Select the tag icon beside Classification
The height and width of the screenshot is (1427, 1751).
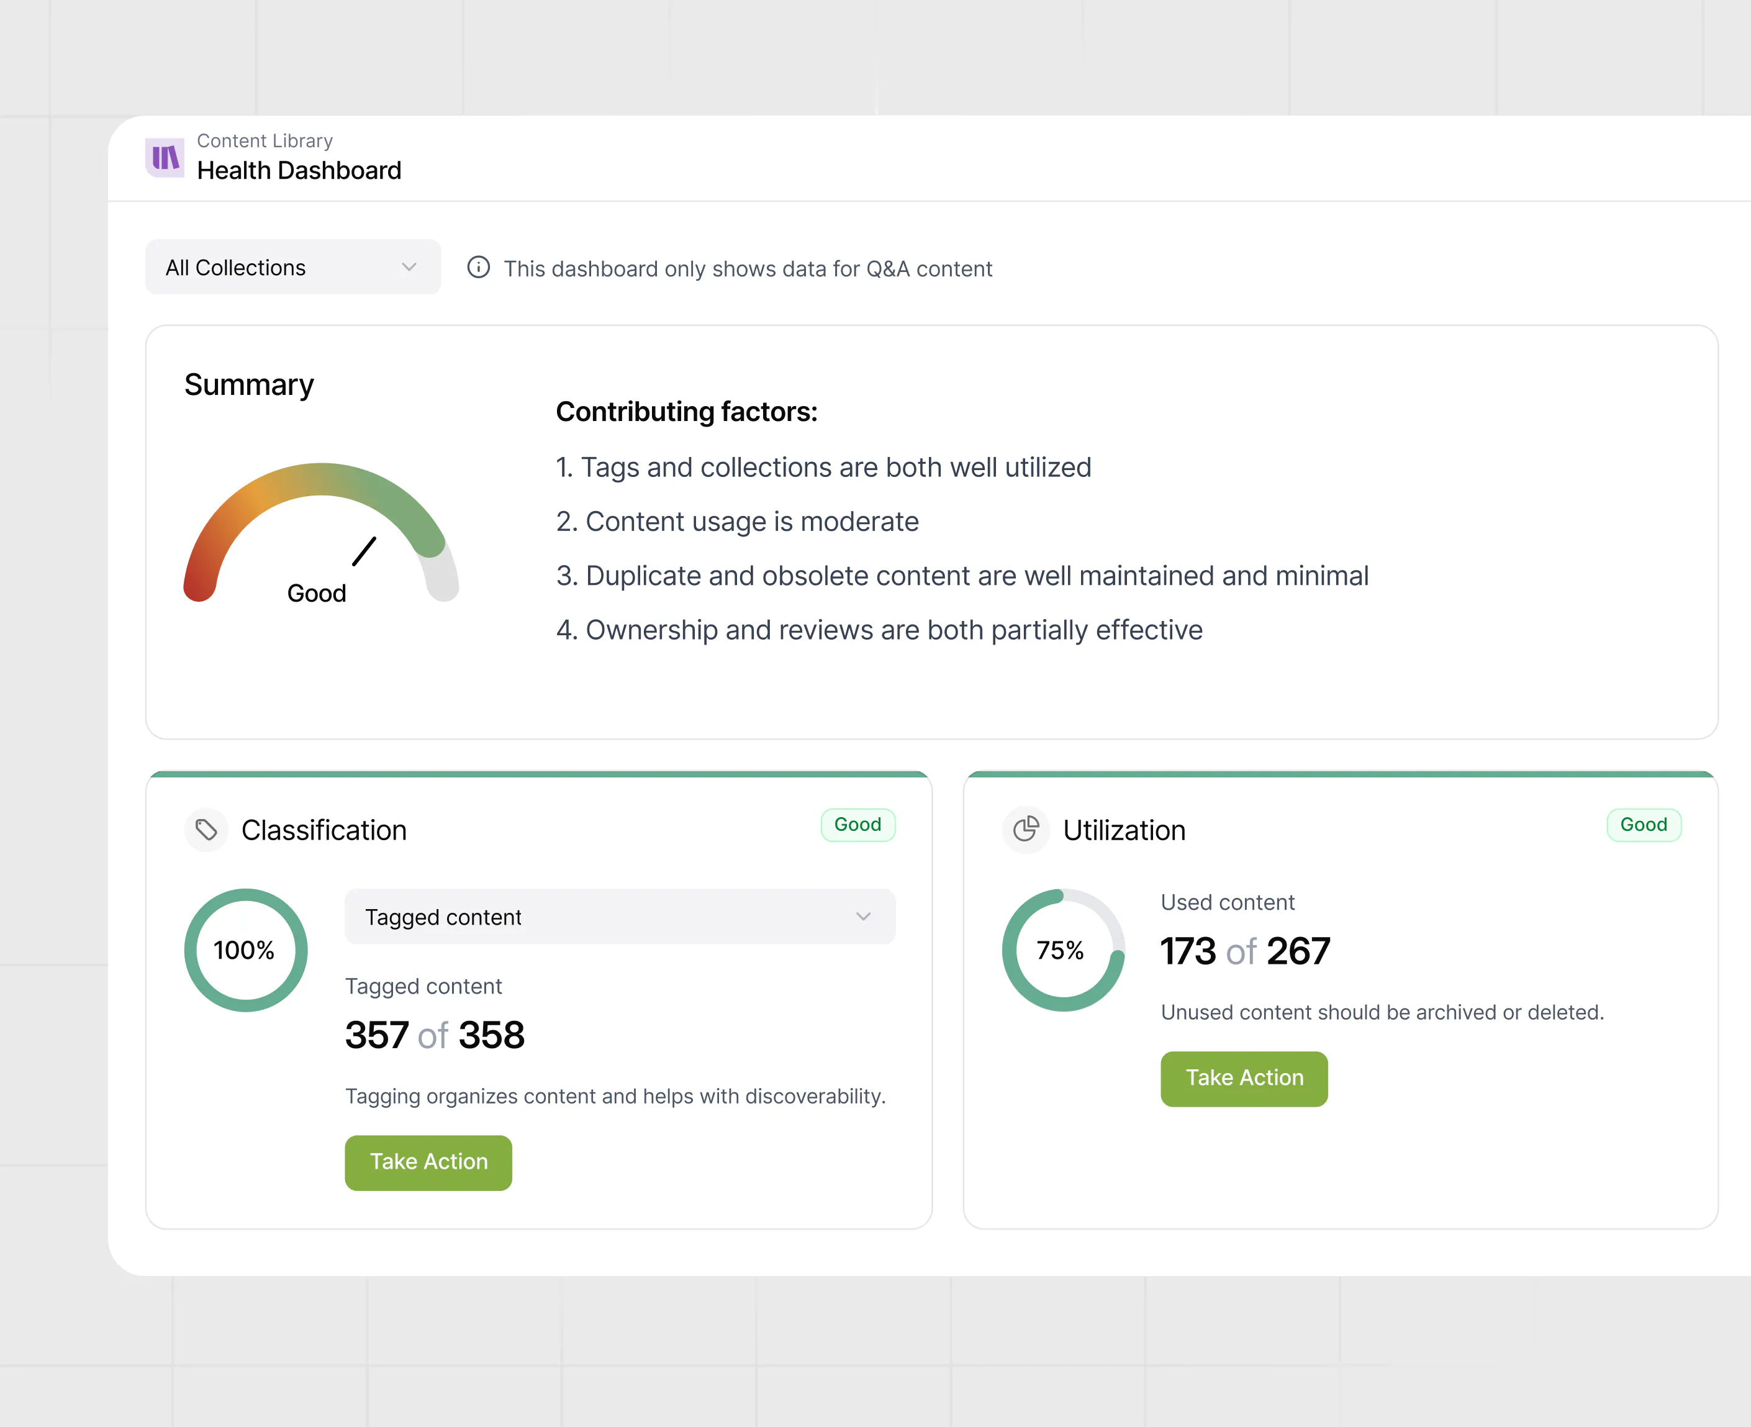(x=206, y=830)
